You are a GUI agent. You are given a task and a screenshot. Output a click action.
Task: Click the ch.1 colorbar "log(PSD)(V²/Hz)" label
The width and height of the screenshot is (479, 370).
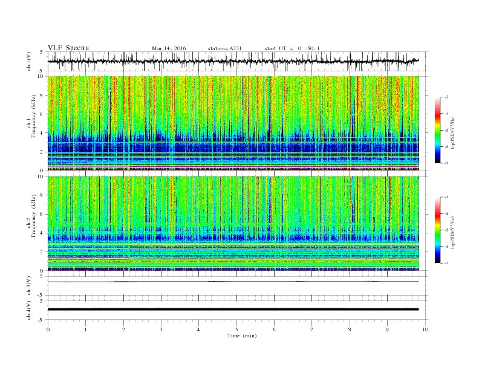click(x=452, y=133)
